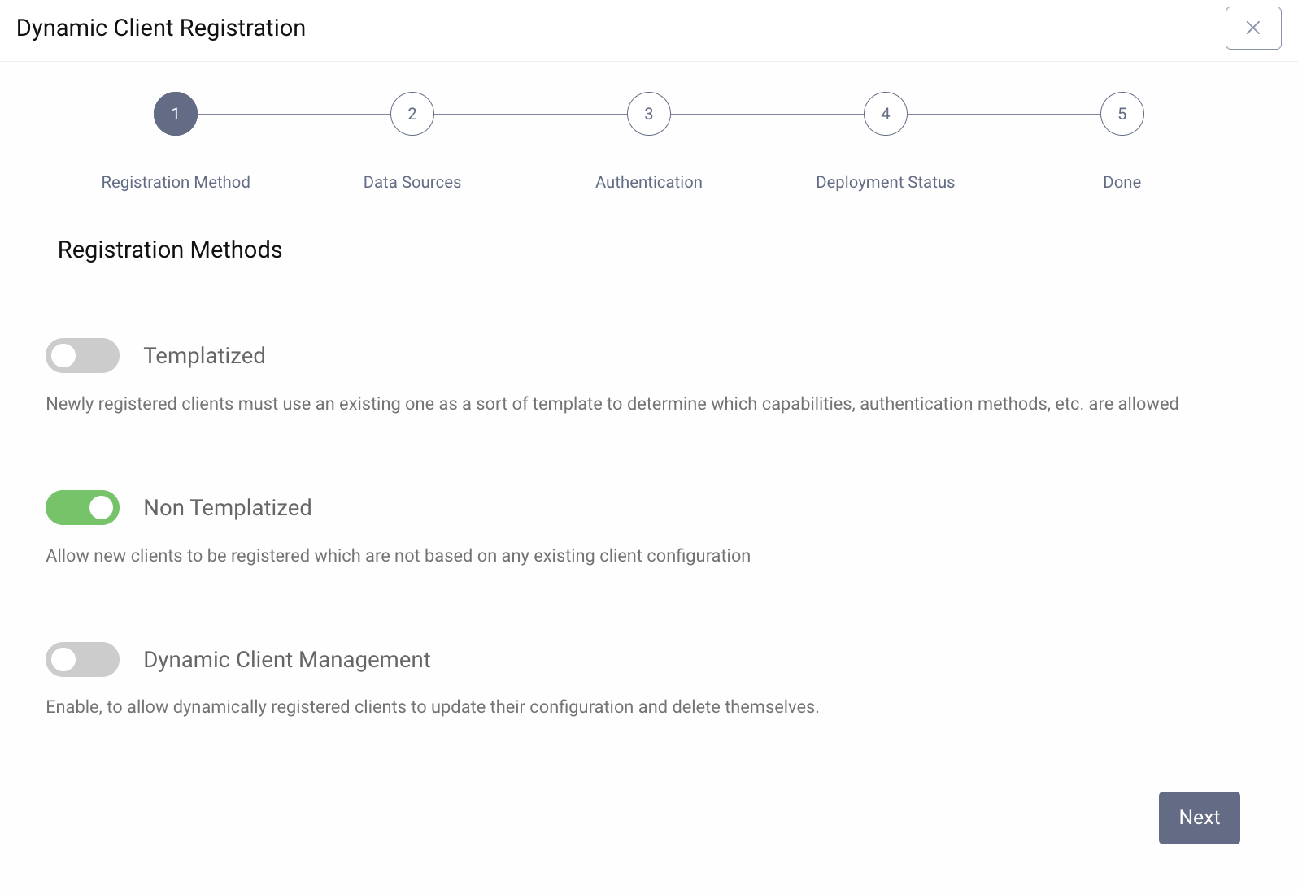
Task: Click the Templatized description text
Action: [x=612, y=404]
